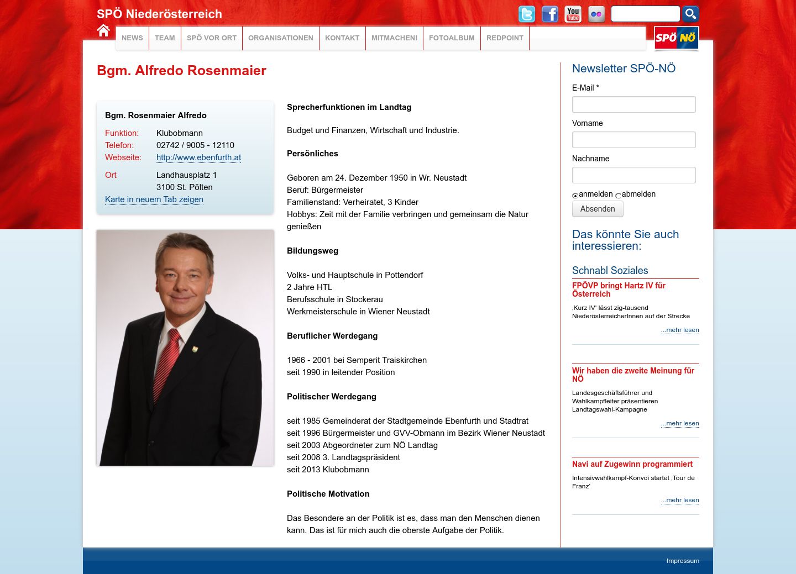Go to the home page icon

tap(103, 30)
